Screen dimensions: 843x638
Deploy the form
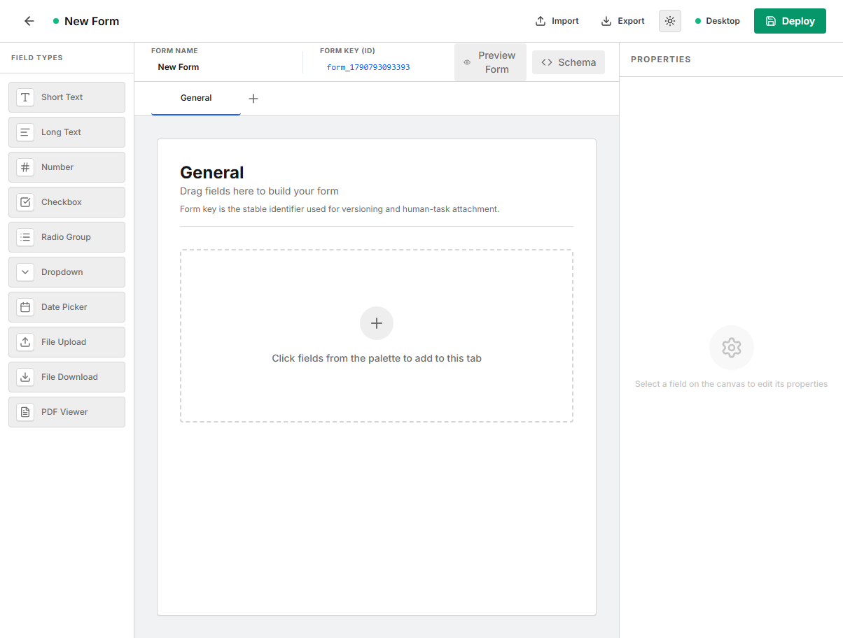[x=790, y=21]
